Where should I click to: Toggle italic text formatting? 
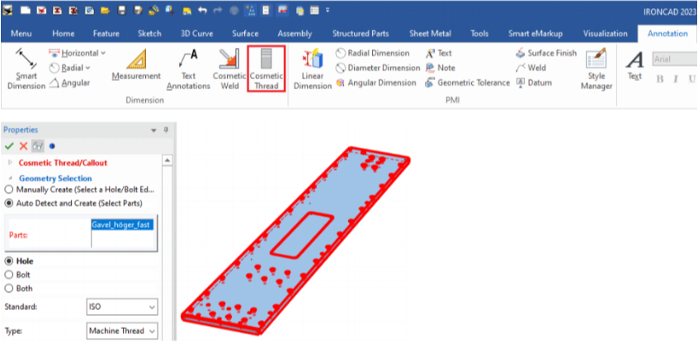(675, 79)
